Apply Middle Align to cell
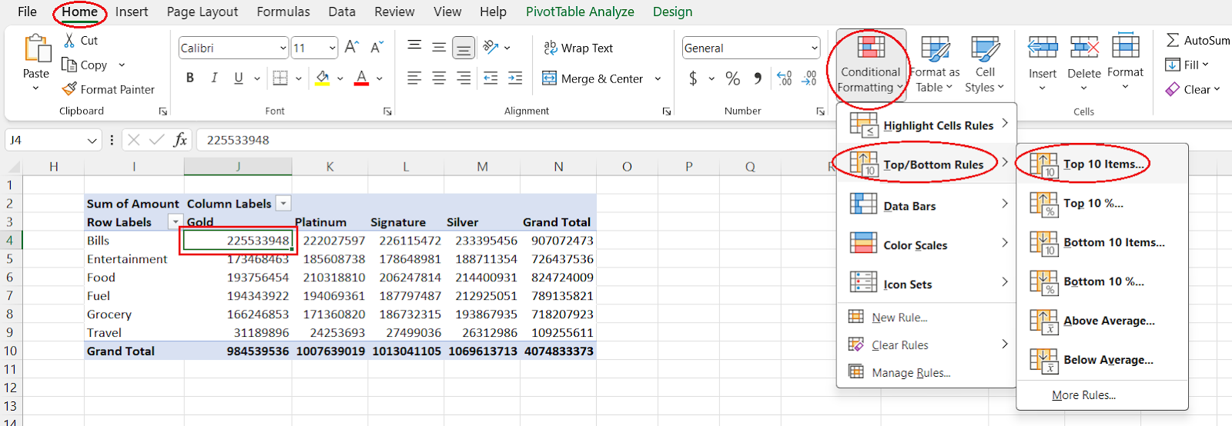This screenshot has height=426, width=1232. point(439,48)
